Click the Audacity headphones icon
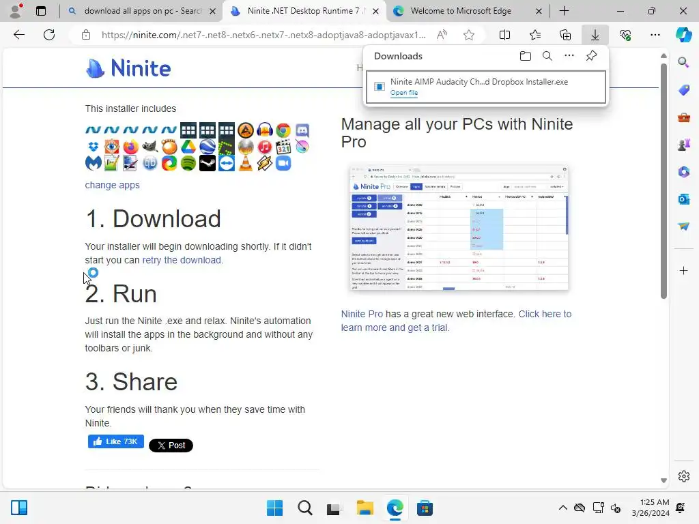 click(264, 130)
